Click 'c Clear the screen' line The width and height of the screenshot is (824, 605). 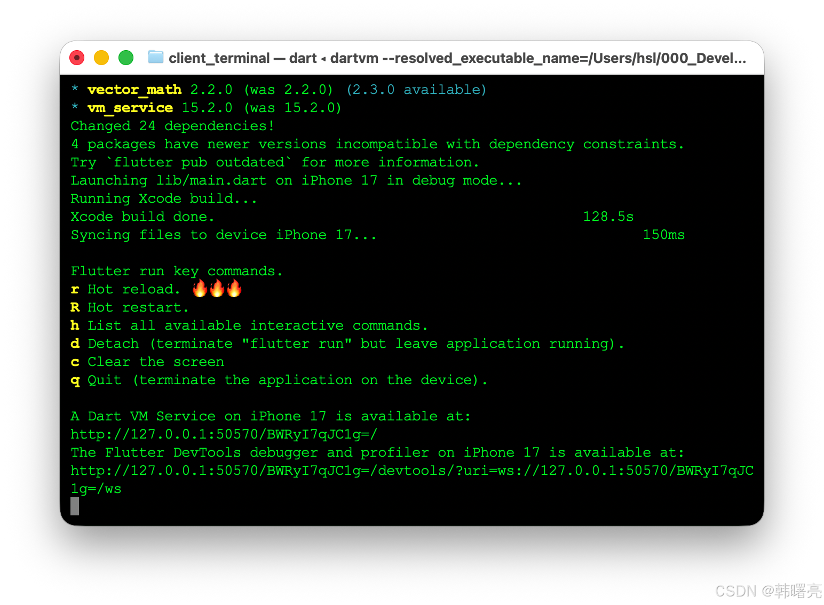tap(147, 362)
